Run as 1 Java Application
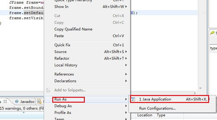The width and height of the screenshot is (217, 120). [172, 99]
